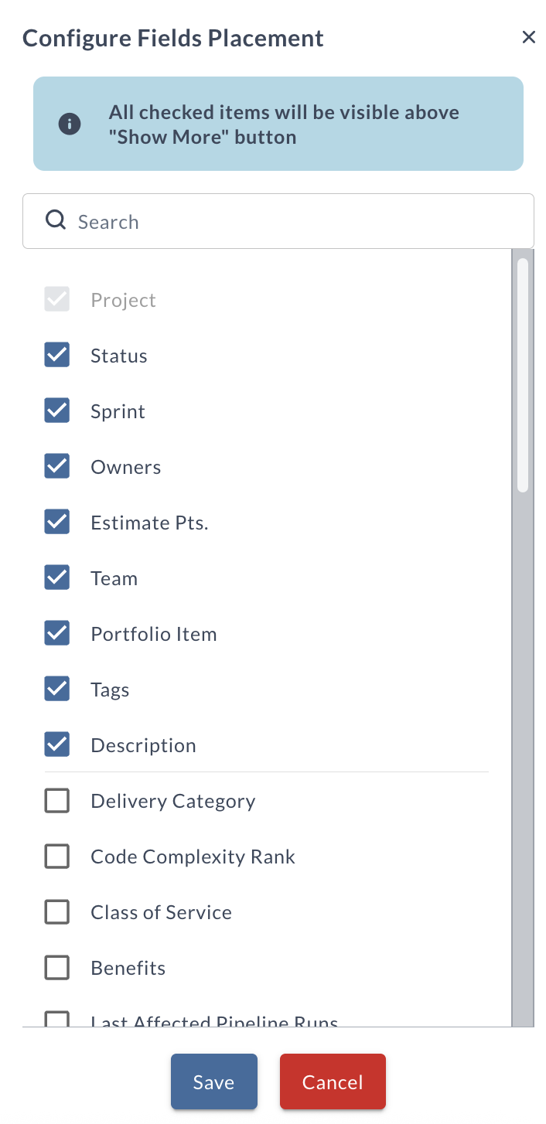
Task: Uncheck the Tags field
Action: pyautogui.click(x=56, y=689)
